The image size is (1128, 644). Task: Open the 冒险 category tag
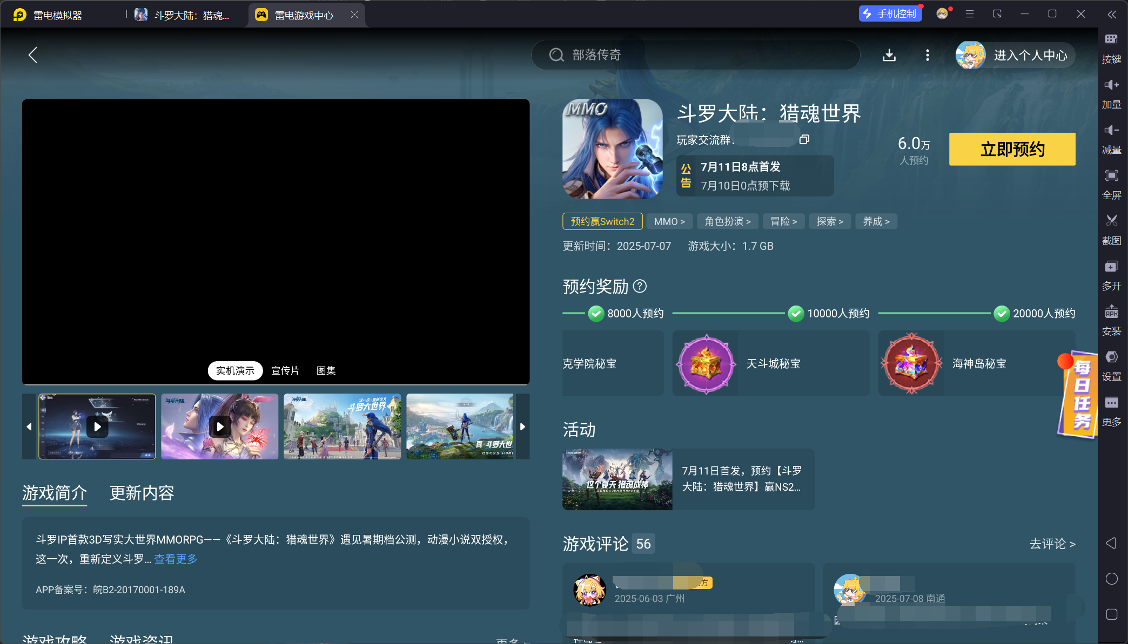tap(784, 221)
